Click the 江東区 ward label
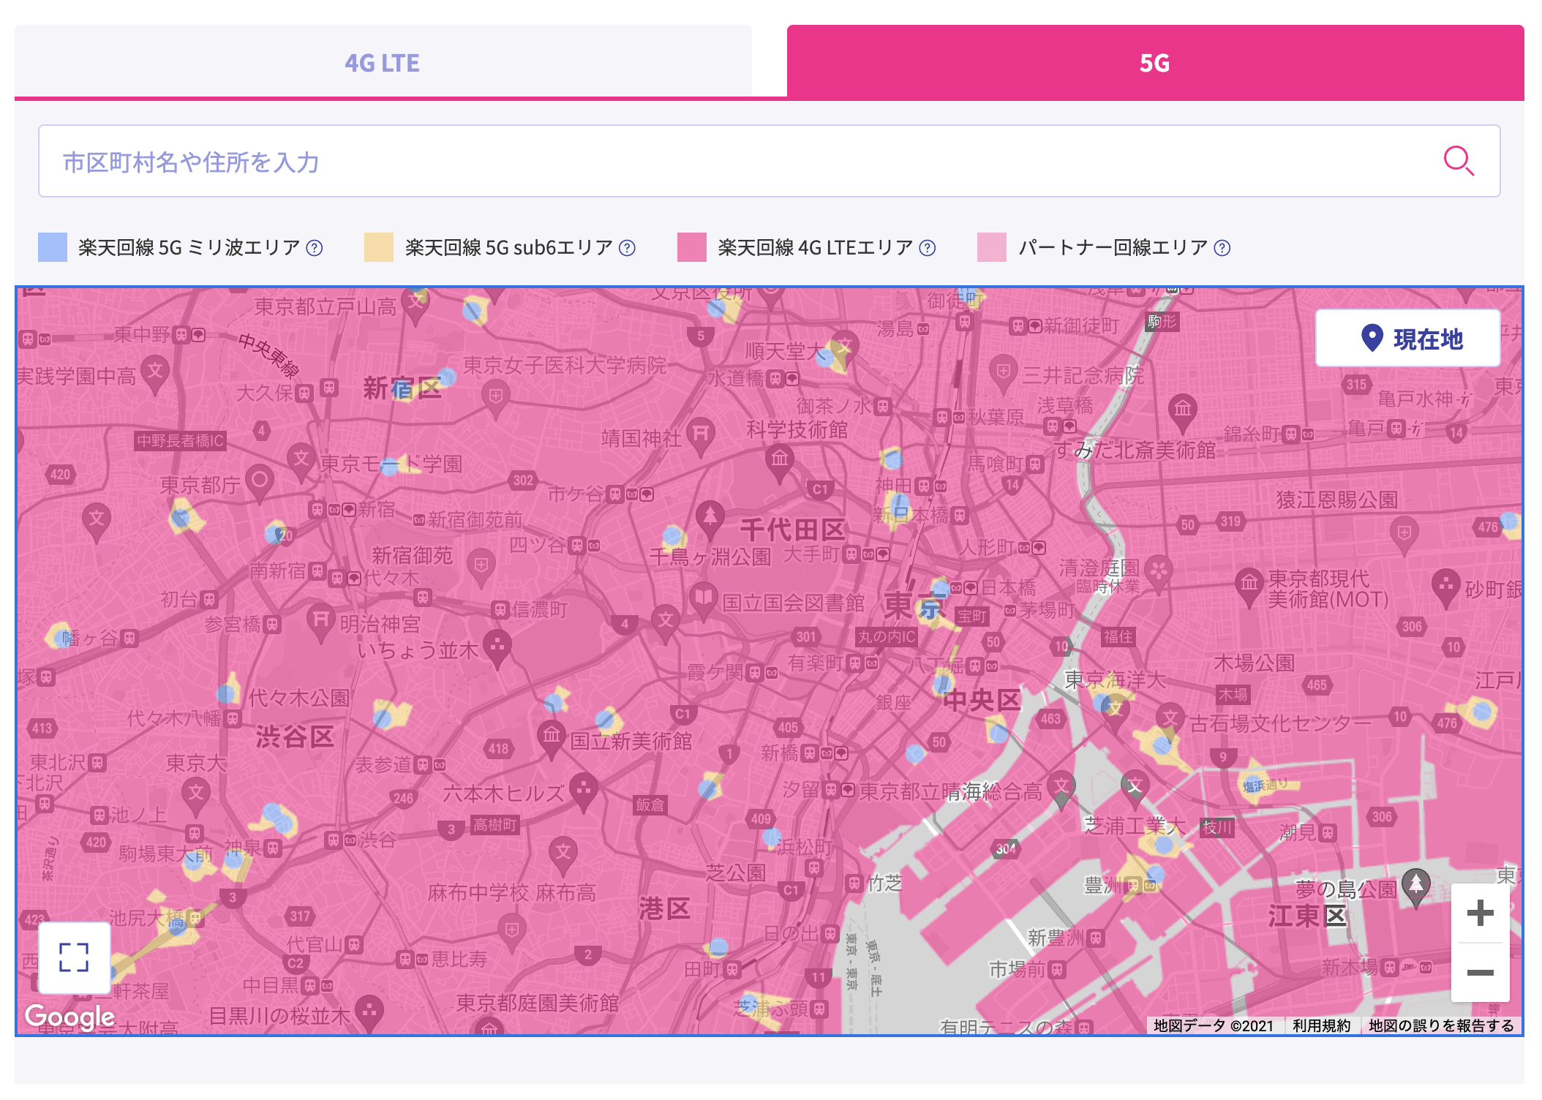This screenshot has height=1100, width=1542. (x=1307, y=916)
